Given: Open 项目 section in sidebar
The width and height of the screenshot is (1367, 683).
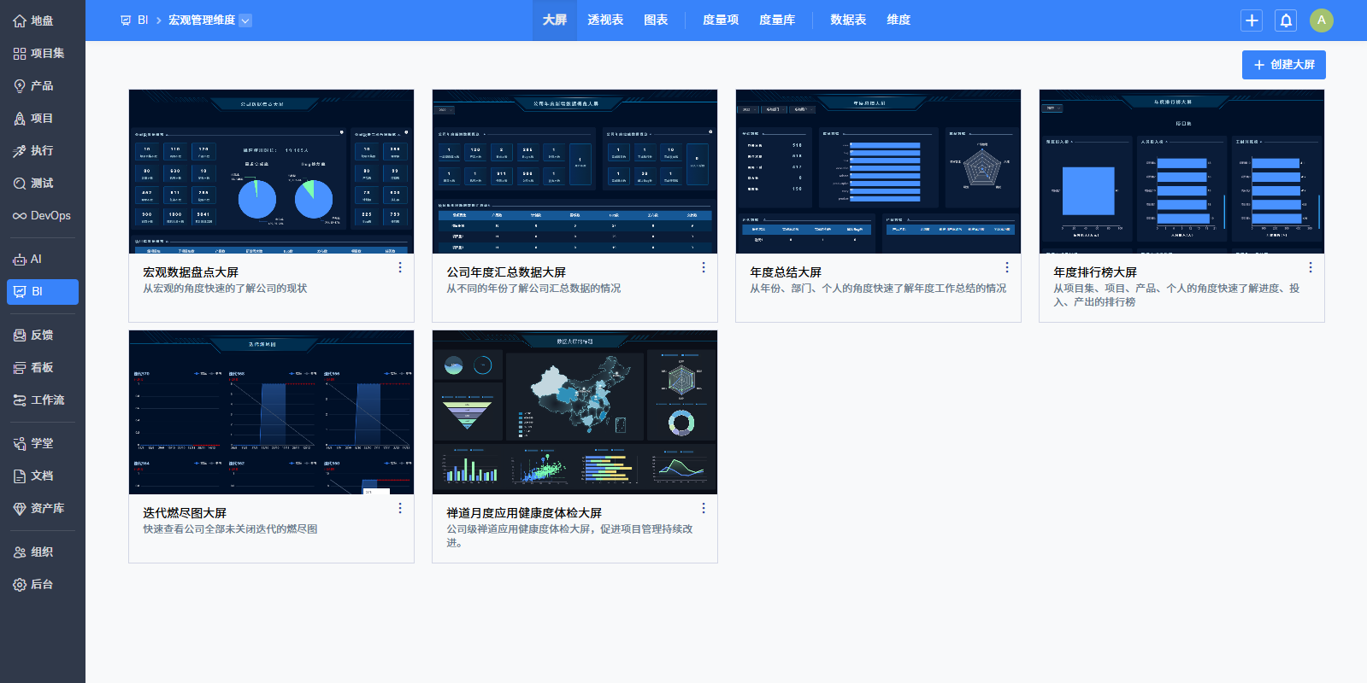Looking at the screenshot, I should click(x=43, y=118).
